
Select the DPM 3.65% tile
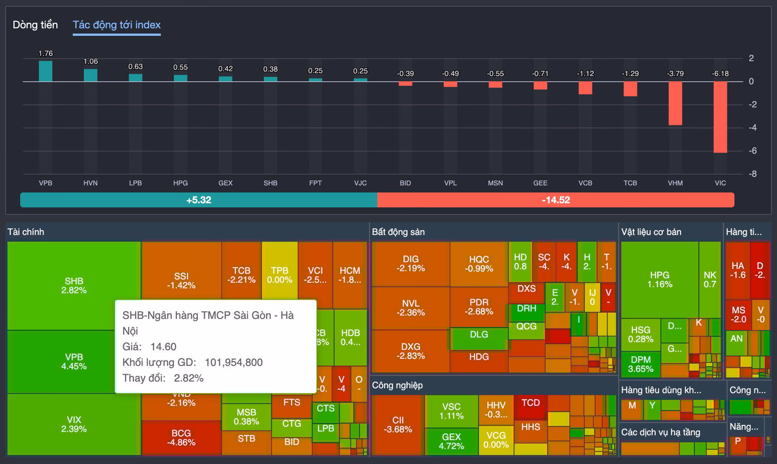pos(640,364)
